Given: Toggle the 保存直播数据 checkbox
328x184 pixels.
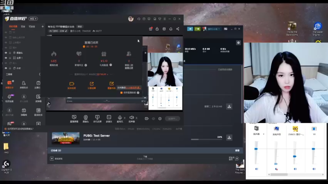Looking at the screenshot, I should click(x=121, y=93).
